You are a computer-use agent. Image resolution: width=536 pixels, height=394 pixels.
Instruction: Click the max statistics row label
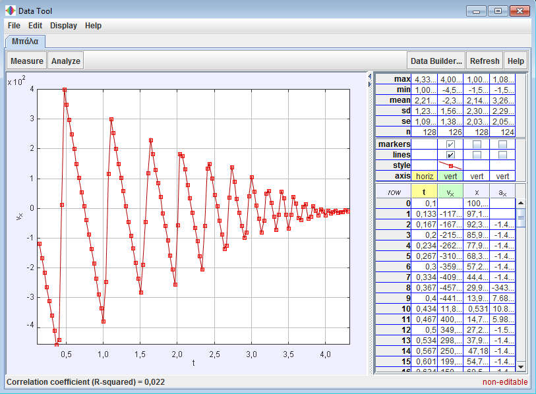coord(394,79)
